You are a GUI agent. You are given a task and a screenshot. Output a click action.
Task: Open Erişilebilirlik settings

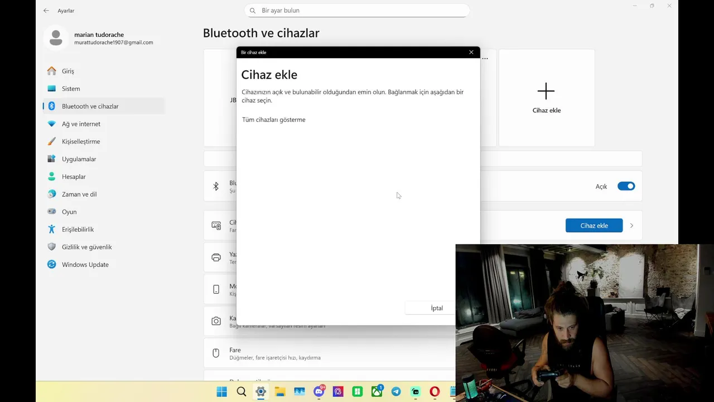click(x=103, y=229)
